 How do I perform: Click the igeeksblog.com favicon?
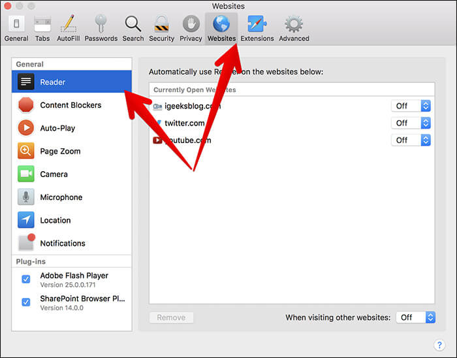[x=157, y=106]
